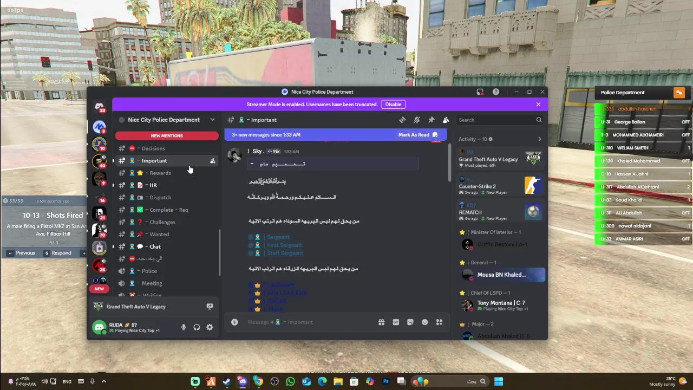The height and width of the screenshot is (390, 693).
Task: Open Activity settings gear
Action: click(x=491, y=139)
